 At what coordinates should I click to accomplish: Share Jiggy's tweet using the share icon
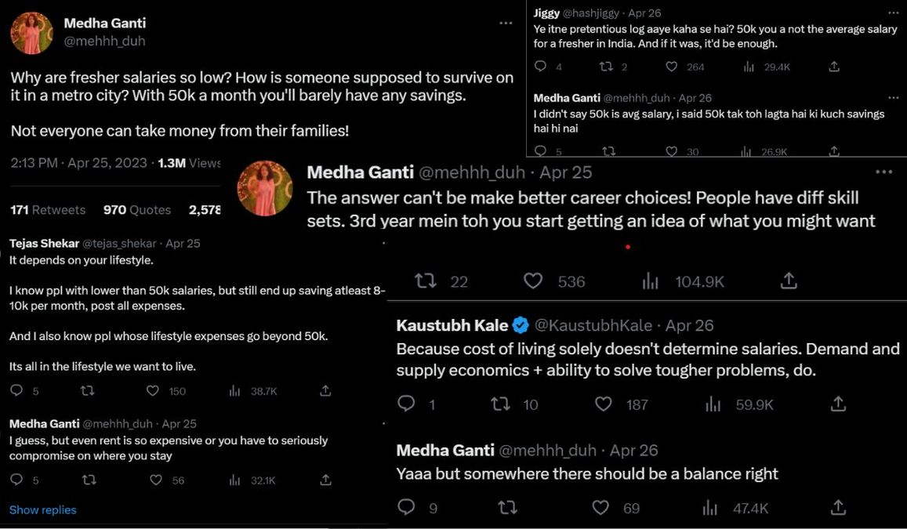coord(833,67)
